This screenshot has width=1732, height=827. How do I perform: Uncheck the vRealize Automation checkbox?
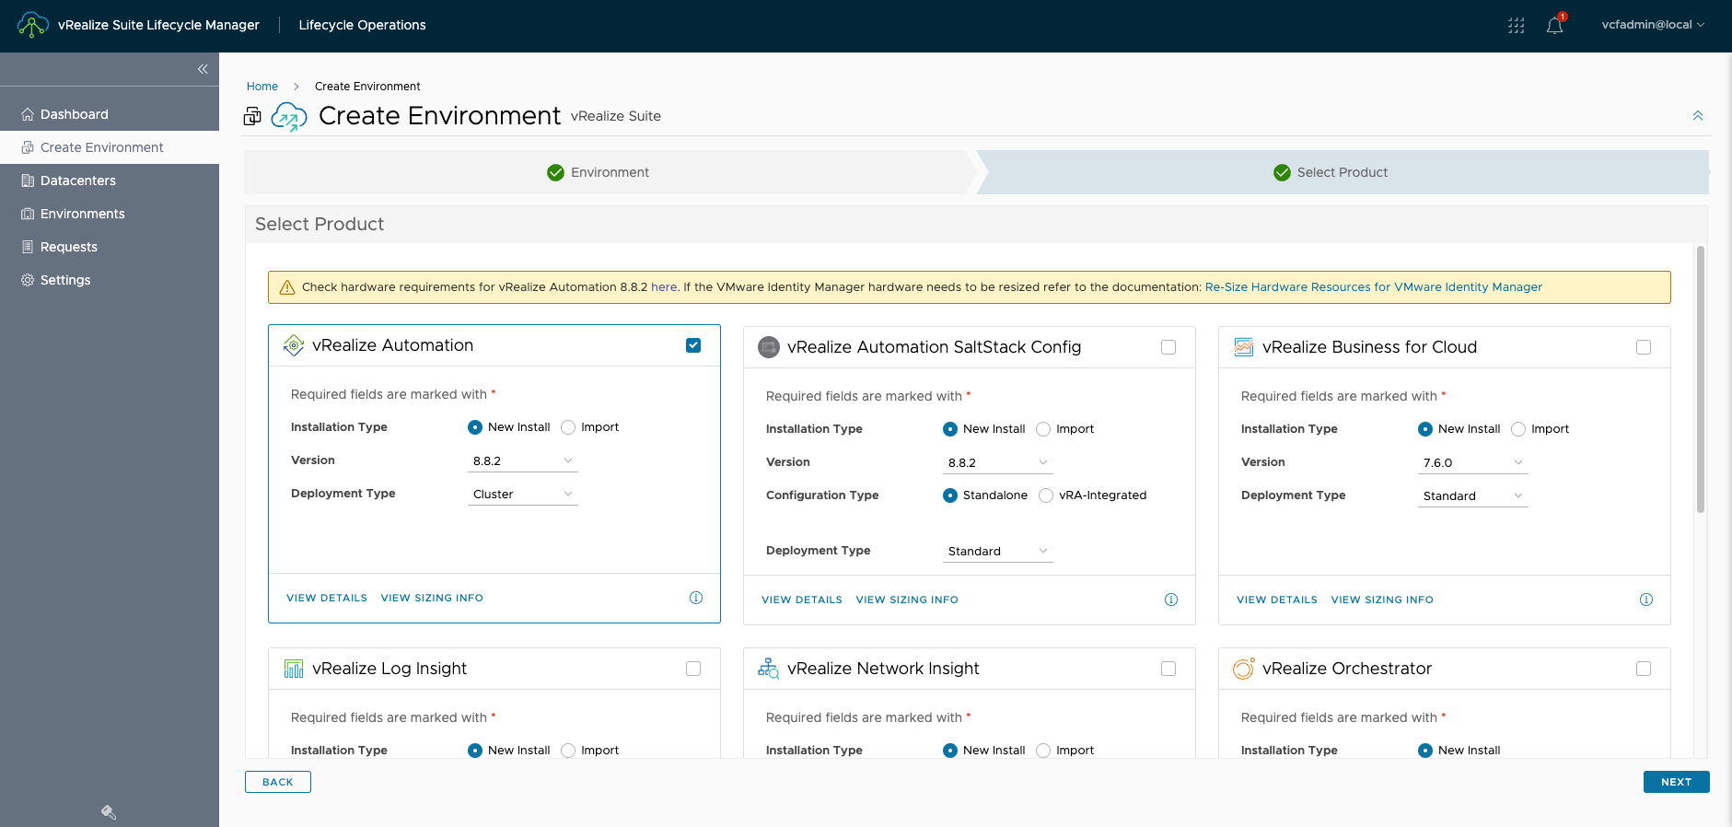click(x=693, y=345)
